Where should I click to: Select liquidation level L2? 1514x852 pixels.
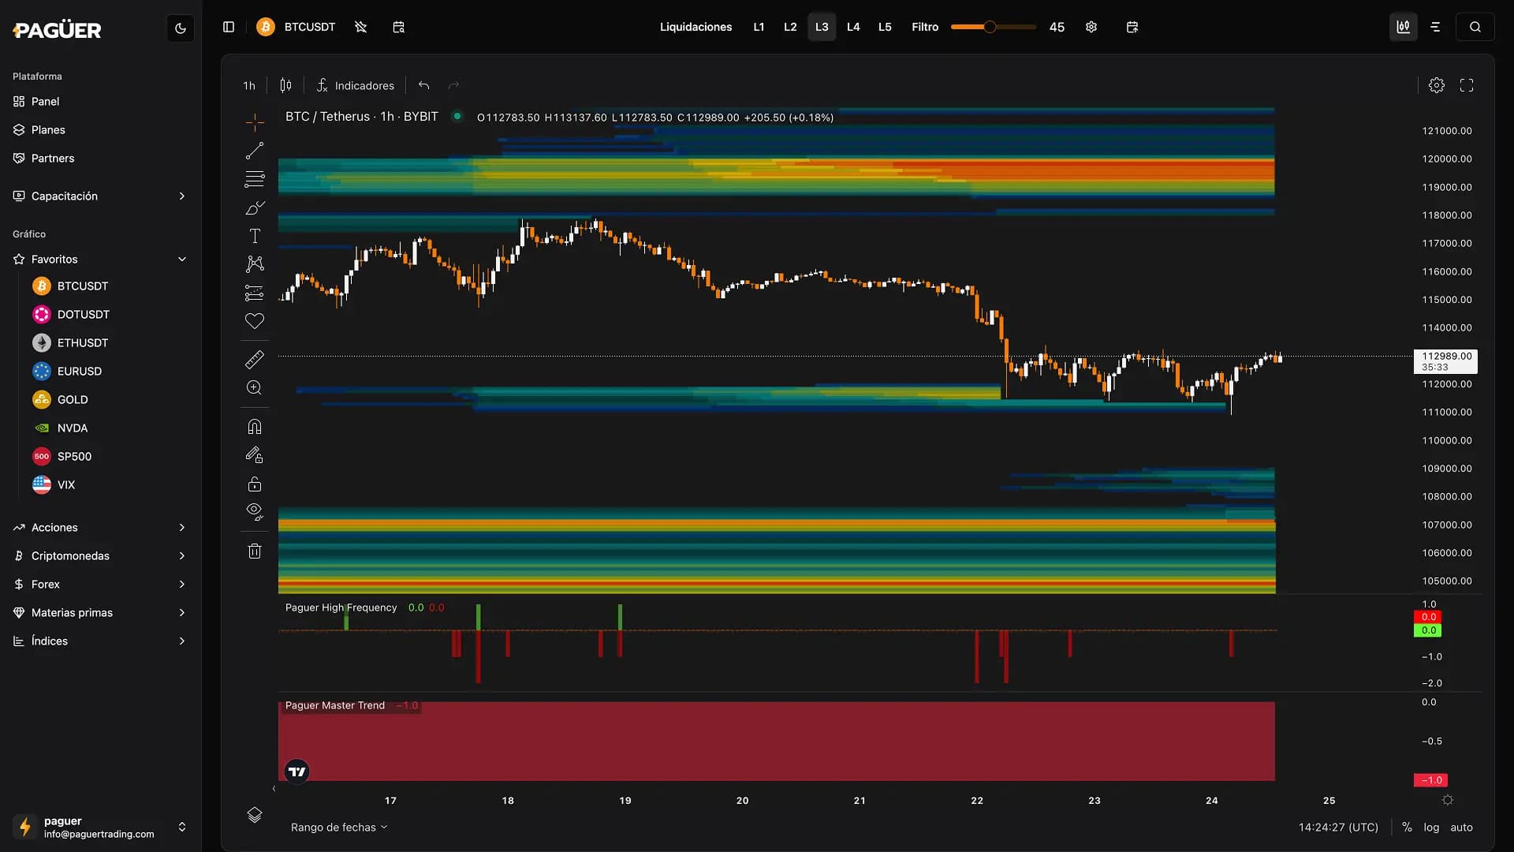790,27
